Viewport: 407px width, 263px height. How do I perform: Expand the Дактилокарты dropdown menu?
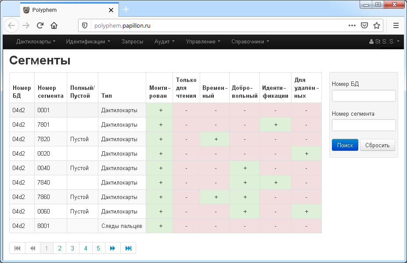[x=36, y=42]
